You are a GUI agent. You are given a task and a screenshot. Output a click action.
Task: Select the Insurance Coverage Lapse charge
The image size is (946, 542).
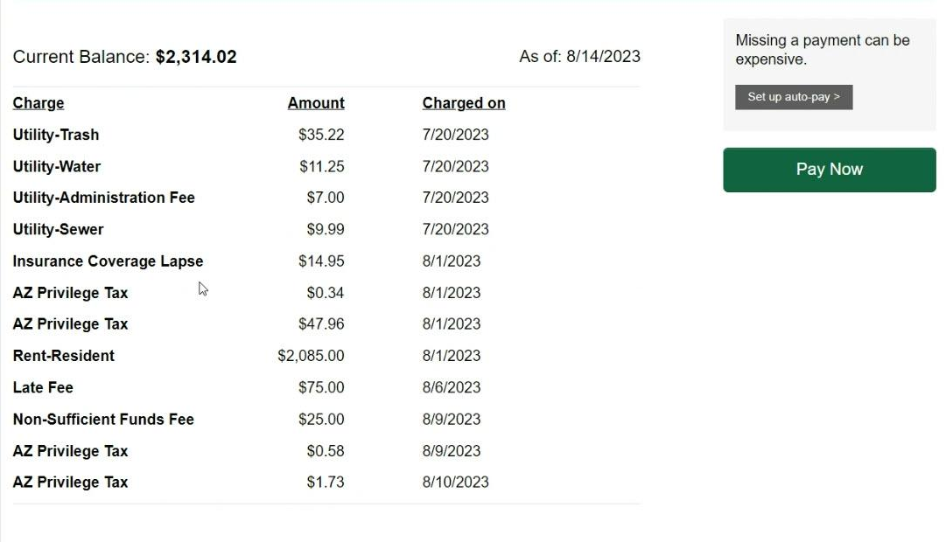108,261
